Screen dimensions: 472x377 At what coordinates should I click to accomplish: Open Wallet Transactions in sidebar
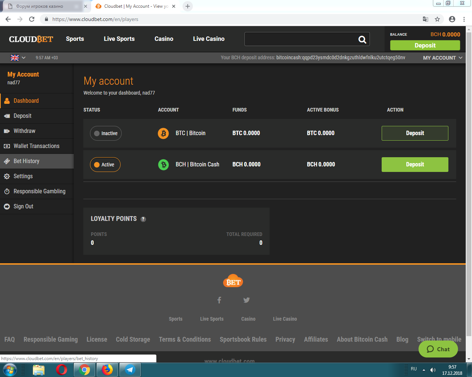[37, 146]
